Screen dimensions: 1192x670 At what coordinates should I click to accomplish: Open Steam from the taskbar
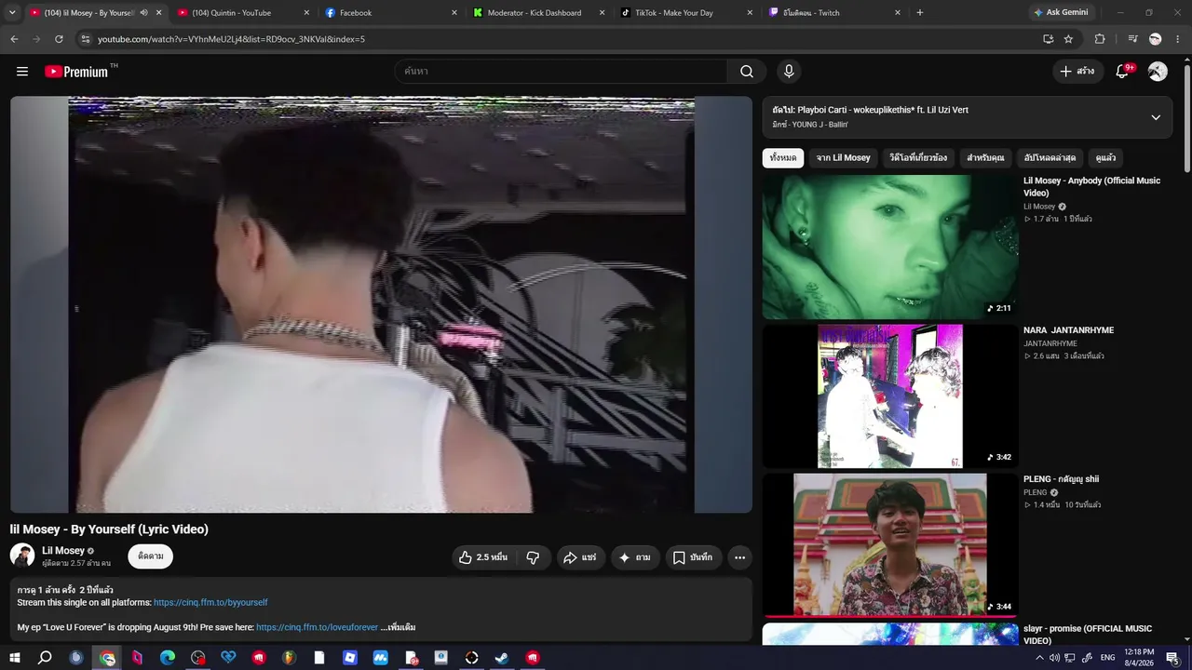pyautogui.click(x=502, y=658)
